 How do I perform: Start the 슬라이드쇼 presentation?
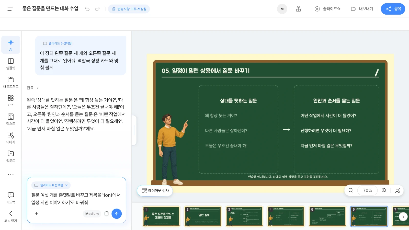[327, 9]
